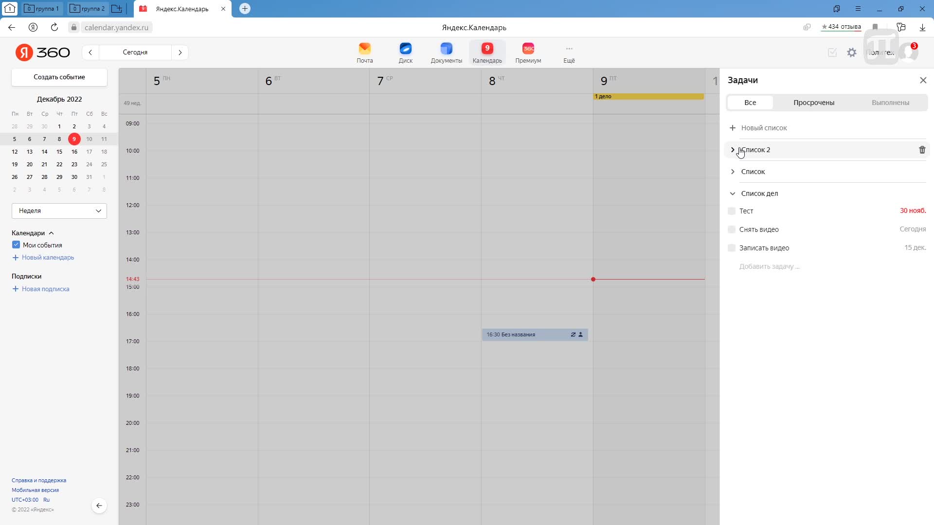This screenshot has height=525, width=934.
Task: Open the Ещё more services menu
Action: 569,52
